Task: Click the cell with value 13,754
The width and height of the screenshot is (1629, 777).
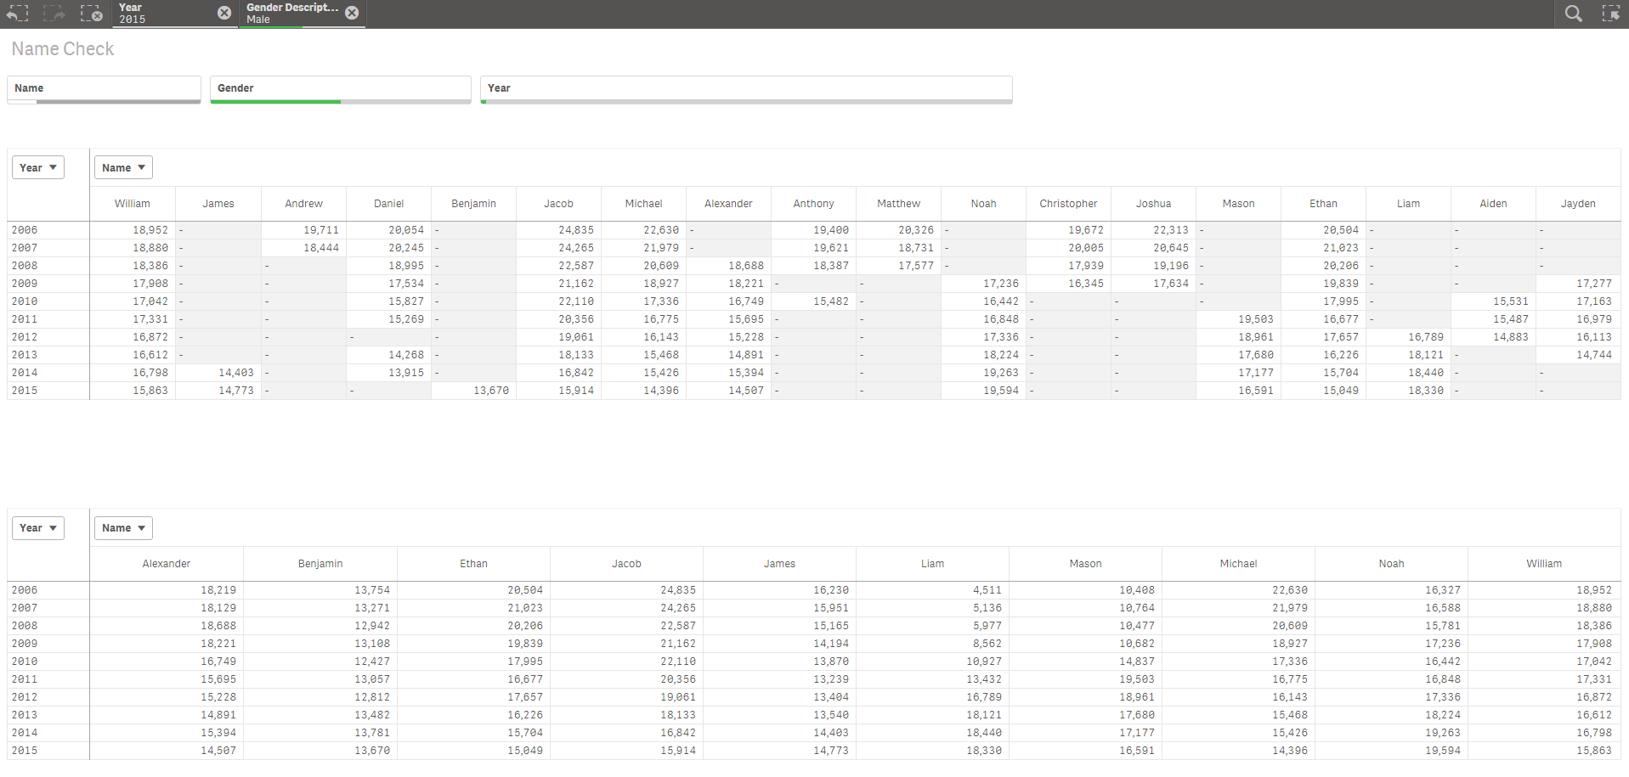Action: [320, 590]
